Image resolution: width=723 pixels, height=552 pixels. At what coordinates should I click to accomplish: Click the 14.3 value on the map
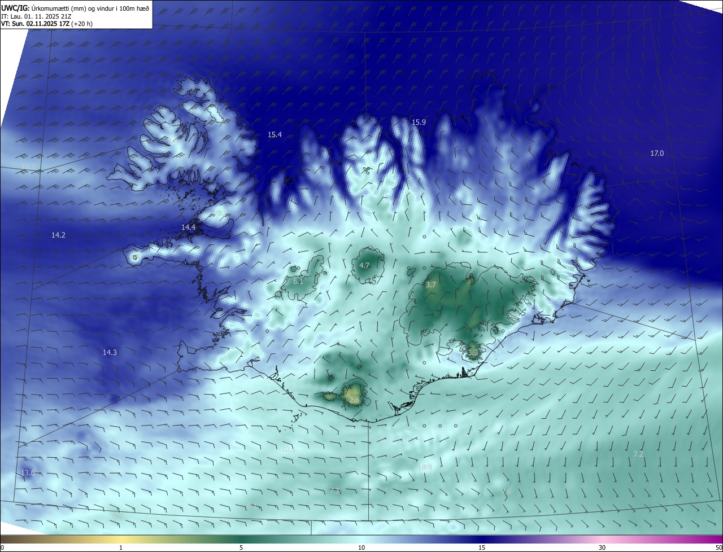[x=110, y=352]
